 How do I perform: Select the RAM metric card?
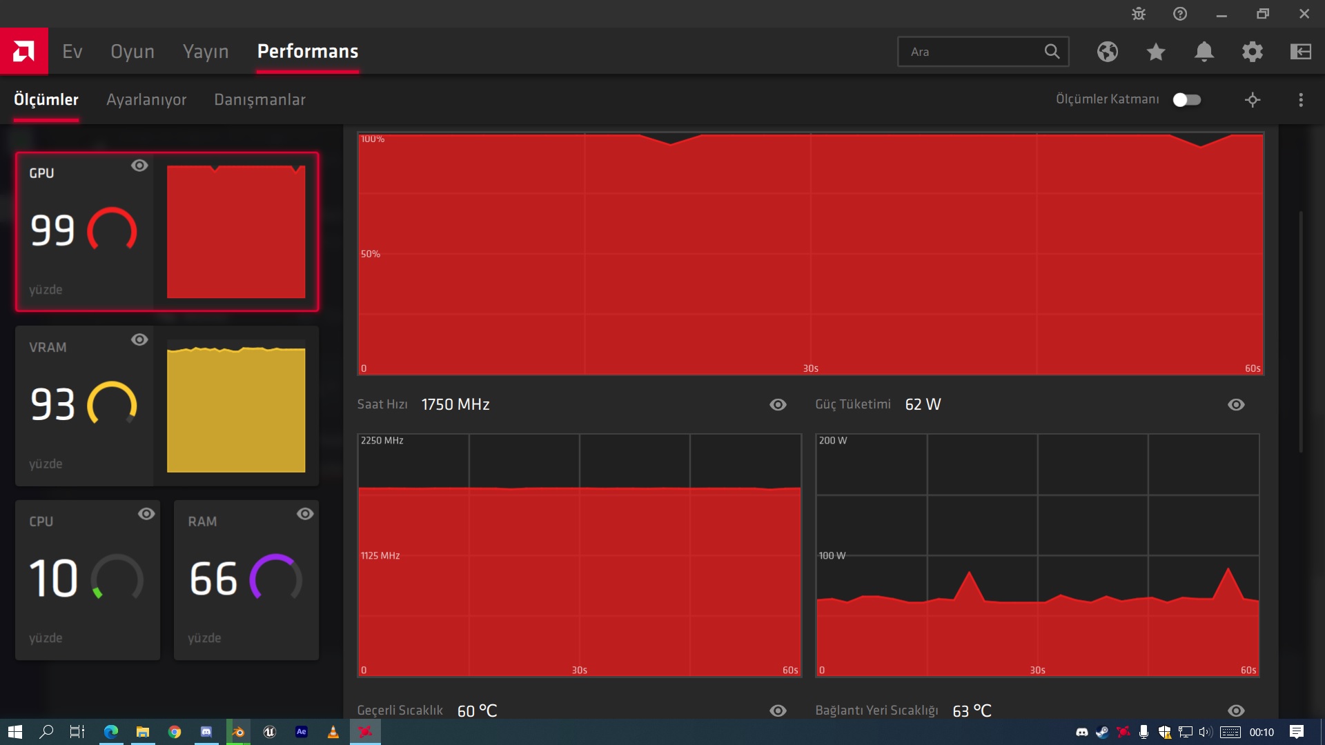point(246,579)
